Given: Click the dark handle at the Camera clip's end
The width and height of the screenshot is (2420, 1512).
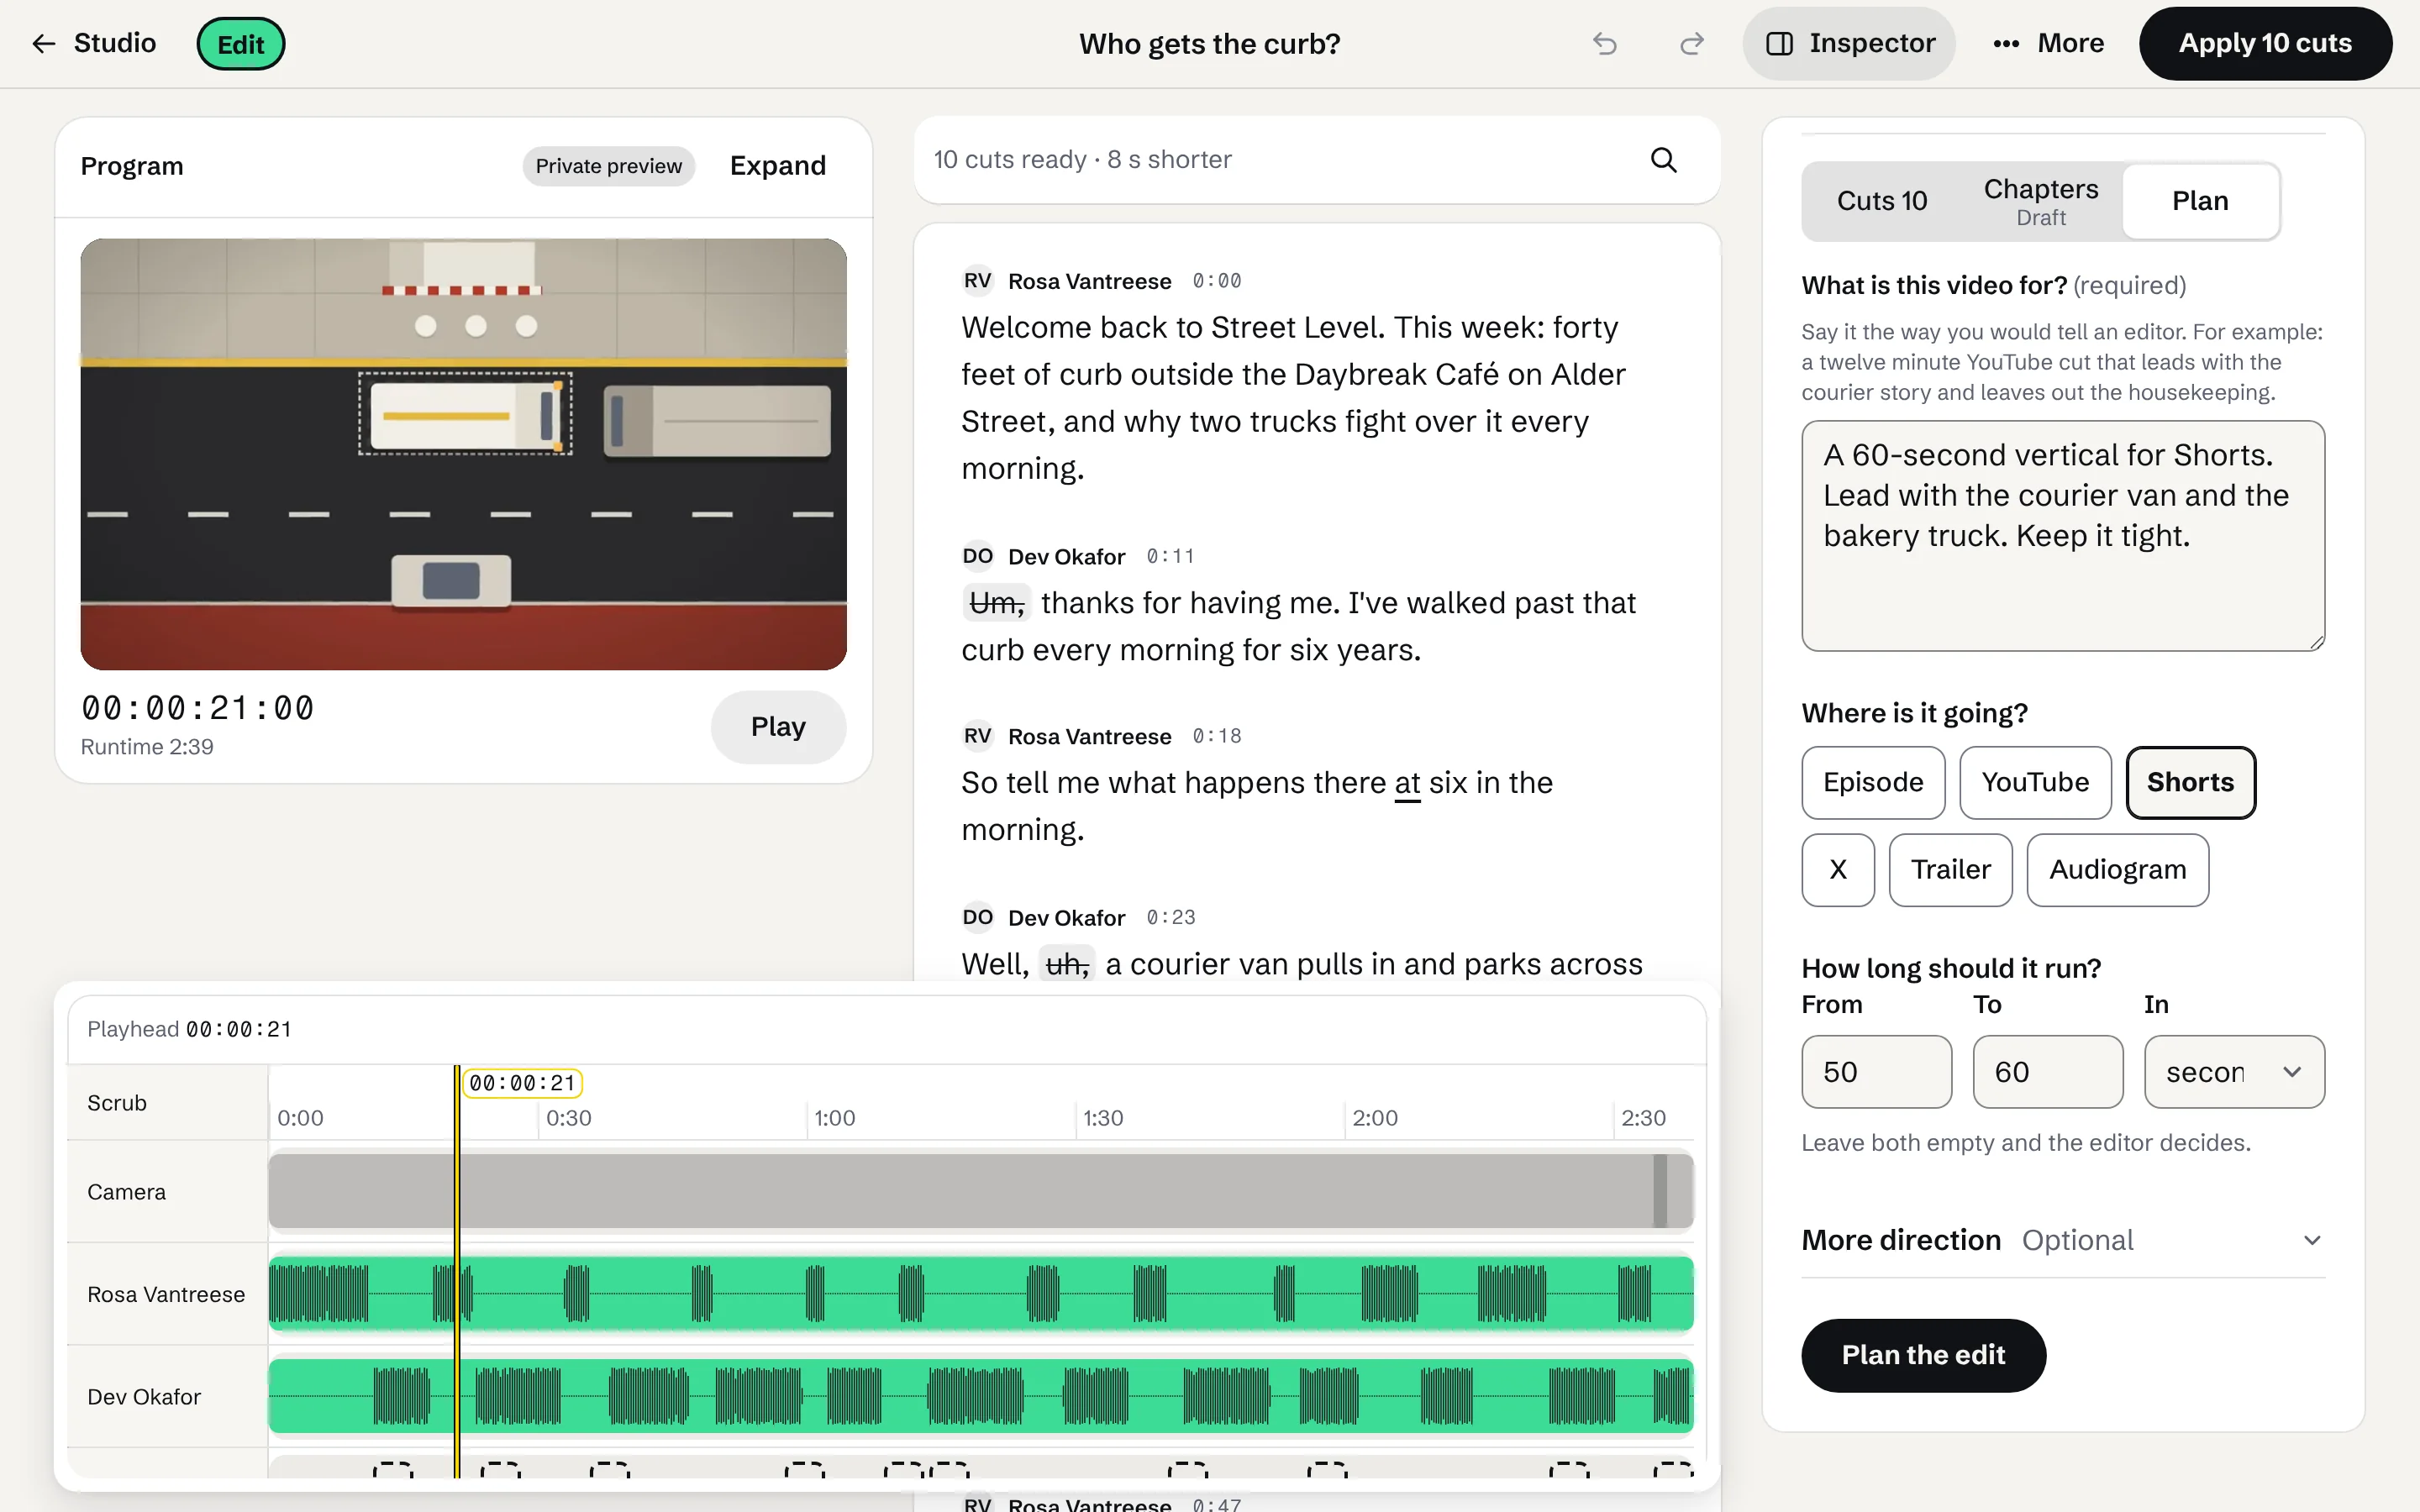Looking at the screenshot, I should click(1660, 1191).
